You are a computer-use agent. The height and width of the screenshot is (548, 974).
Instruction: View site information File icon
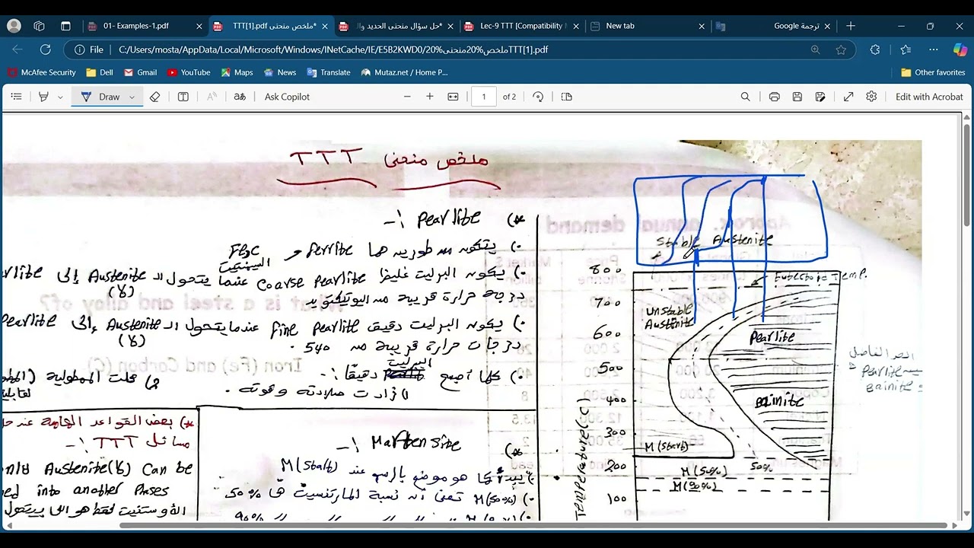(x=88, y=49)
